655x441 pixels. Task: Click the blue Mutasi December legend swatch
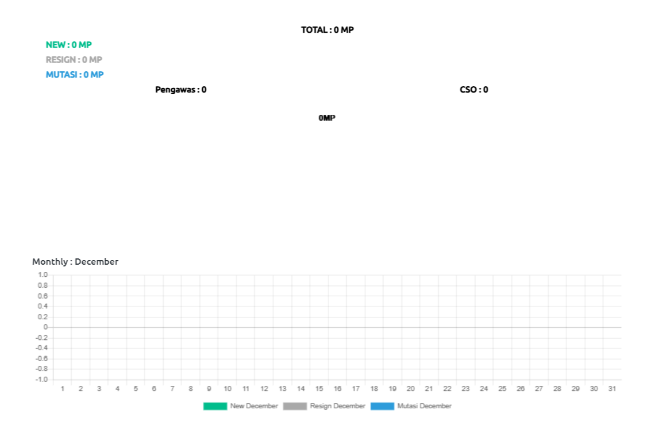pos(382,407)
